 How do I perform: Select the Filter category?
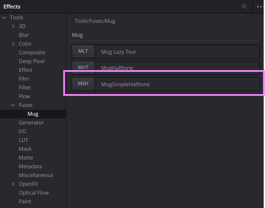[x=25, y=88]
